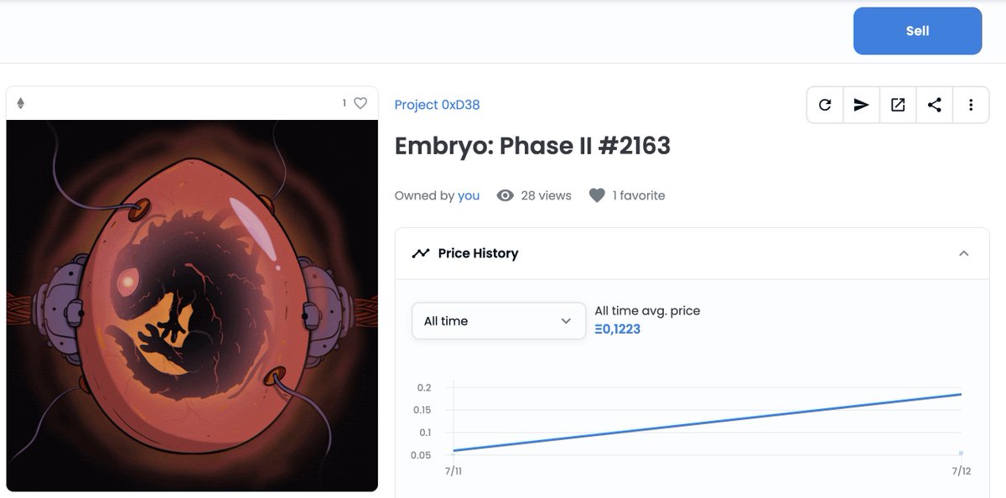Click the Price History heading text
1006x498 pixels.
pyautogui.click(x=478, y=253)
